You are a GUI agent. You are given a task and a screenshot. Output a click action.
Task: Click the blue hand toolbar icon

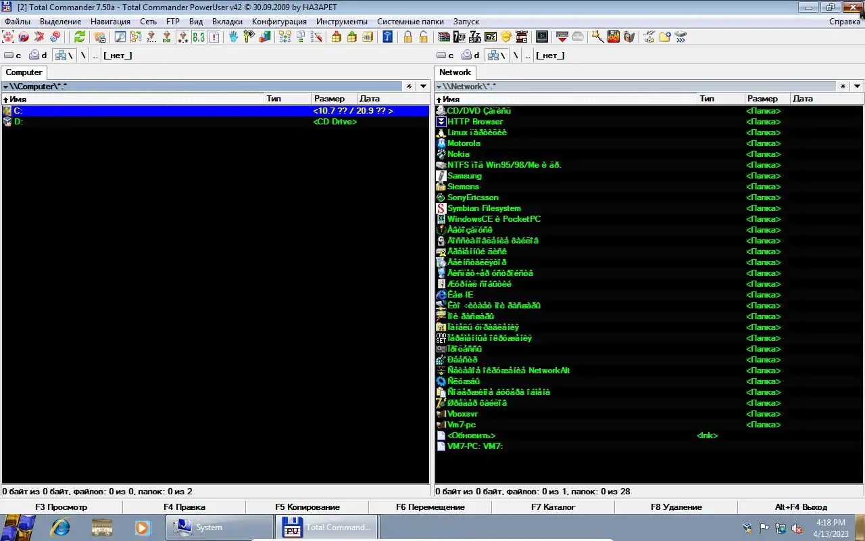point(233,37)
